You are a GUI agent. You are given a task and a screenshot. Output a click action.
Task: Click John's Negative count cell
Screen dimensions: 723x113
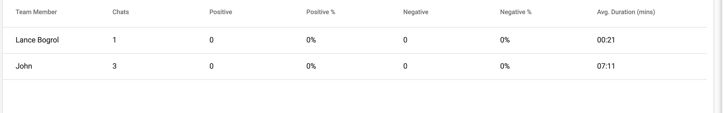(405, 66)
